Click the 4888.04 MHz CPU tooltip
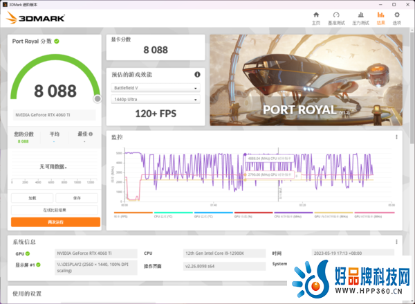Viewport: 415px width, 304px height. tap(270, 159)
